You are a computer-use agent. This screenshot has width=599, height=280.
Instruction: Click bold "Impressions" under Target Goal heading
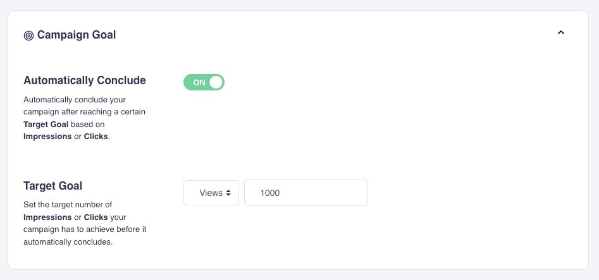47,217
